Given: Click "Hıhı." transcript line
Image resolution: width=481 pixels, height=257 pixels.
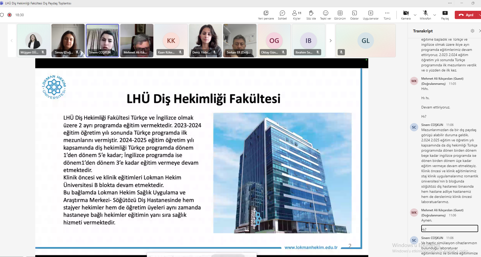Looking at the screenshot, I should pos(425,89).
